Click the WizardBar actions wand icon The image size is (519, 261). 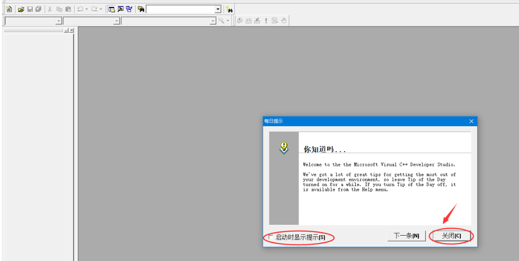221,21
